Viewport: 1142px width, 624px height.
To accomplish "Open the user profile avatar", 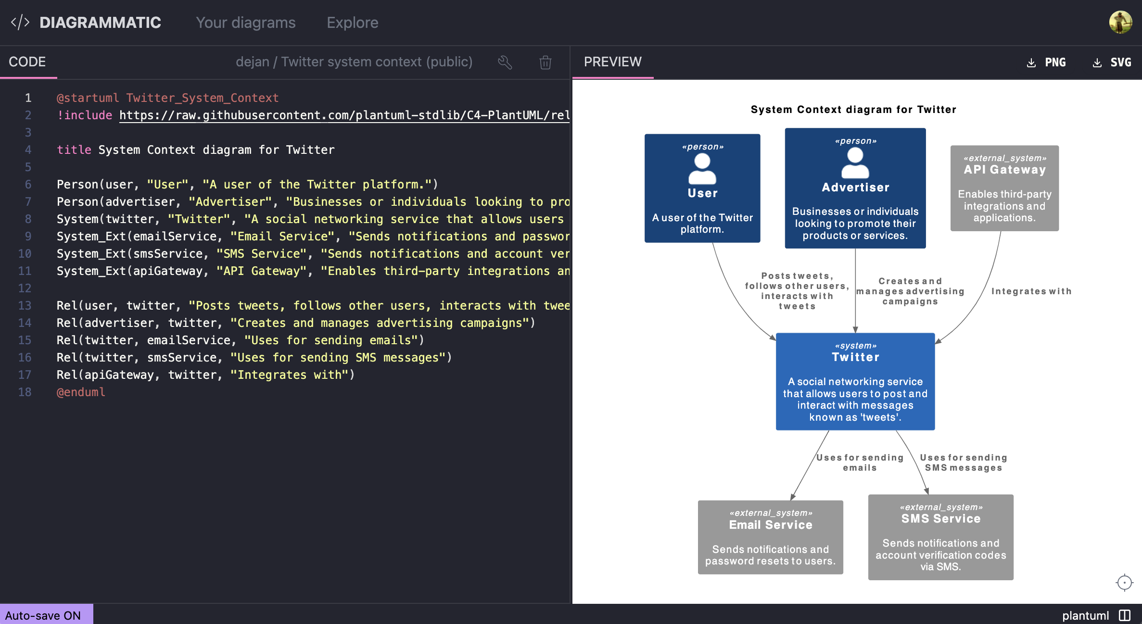I will point(1120,22).
